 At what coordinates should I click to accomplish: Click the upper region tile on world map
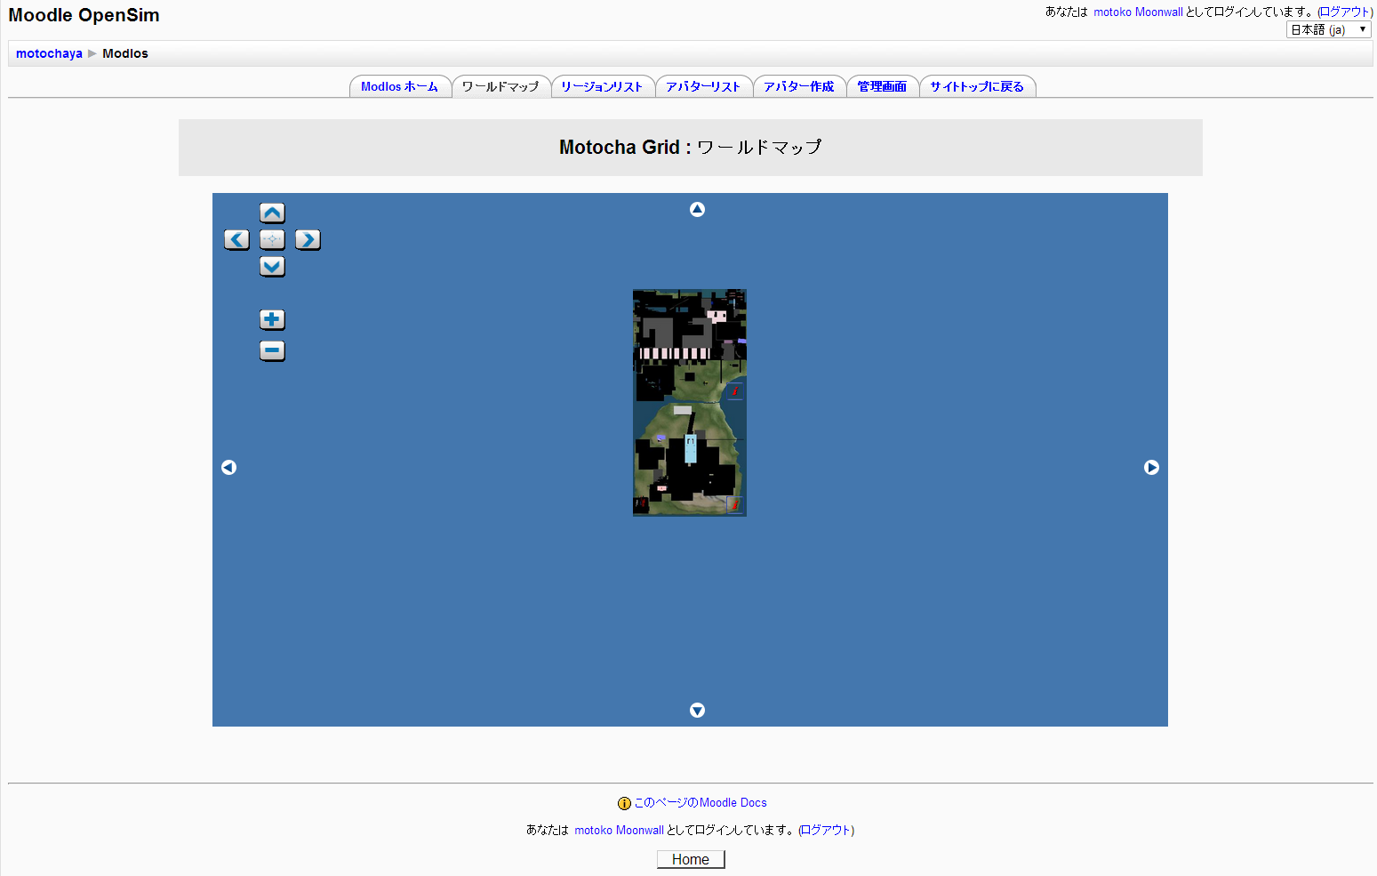click(690, 346)
